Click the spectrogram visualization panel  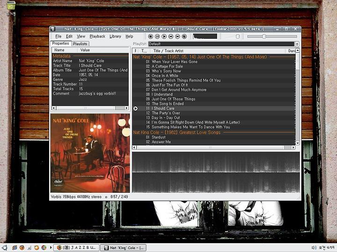[x=216, y=172]
